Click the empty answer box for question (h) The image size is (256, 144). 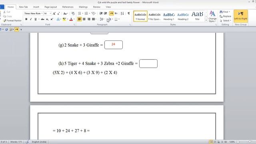[x=148, y=64]
